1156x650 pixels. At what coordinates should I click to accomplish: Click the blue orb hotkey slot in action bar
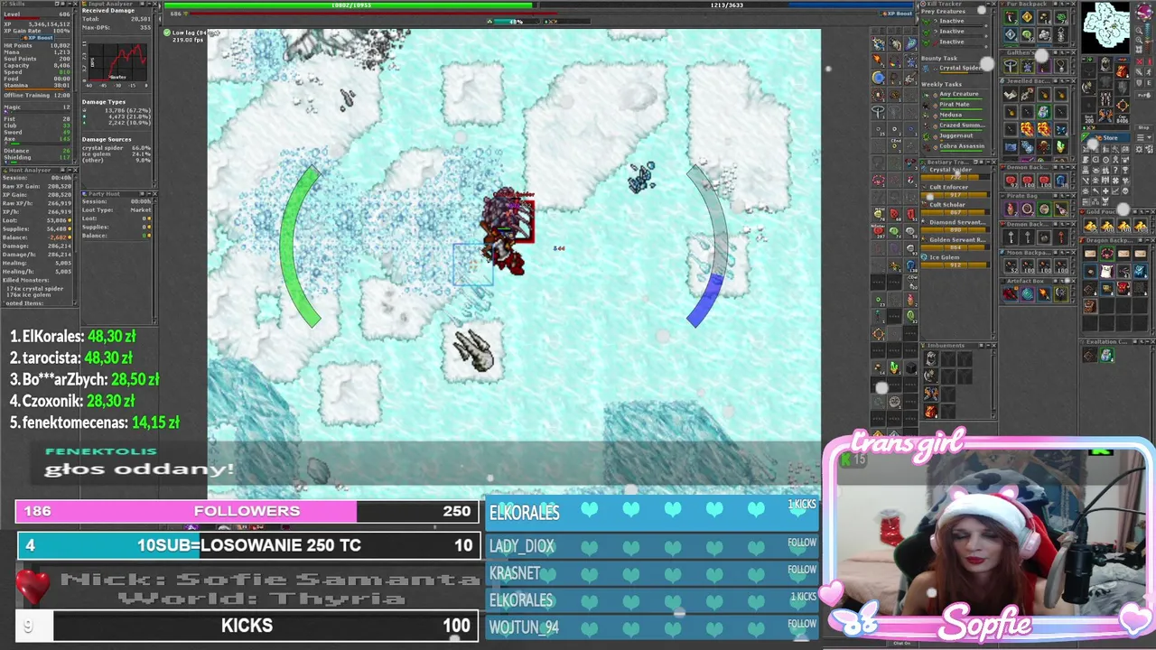coord(878,78)
